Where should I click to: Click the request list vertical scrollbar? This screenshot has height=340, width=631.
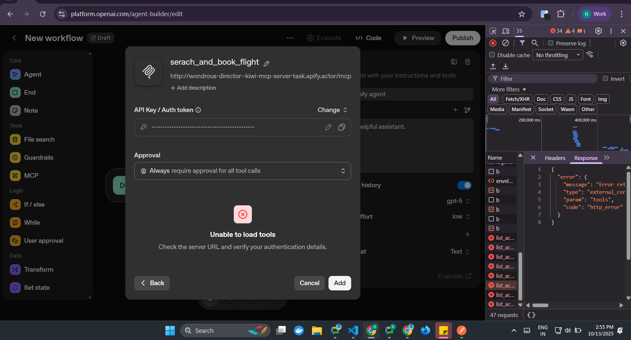click(x=520, y=277)
